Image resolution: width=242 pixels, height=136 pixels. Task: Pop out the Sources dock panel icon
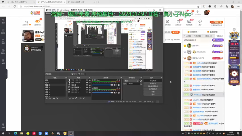click(x=89, y=78)
